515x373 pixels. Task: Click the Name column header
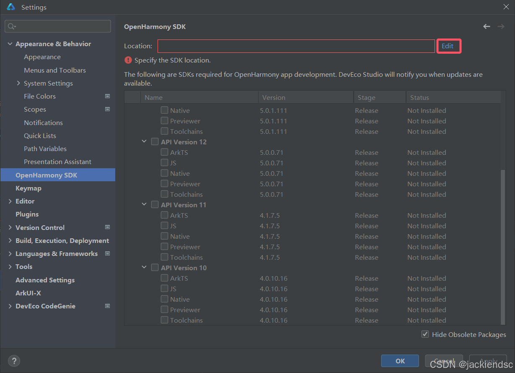pyautogui.click(x=199, y=97)
